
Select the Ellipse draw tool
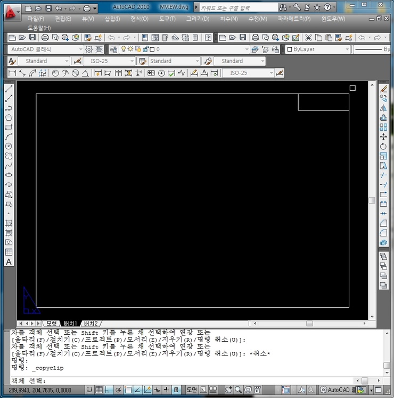(9, 175)
